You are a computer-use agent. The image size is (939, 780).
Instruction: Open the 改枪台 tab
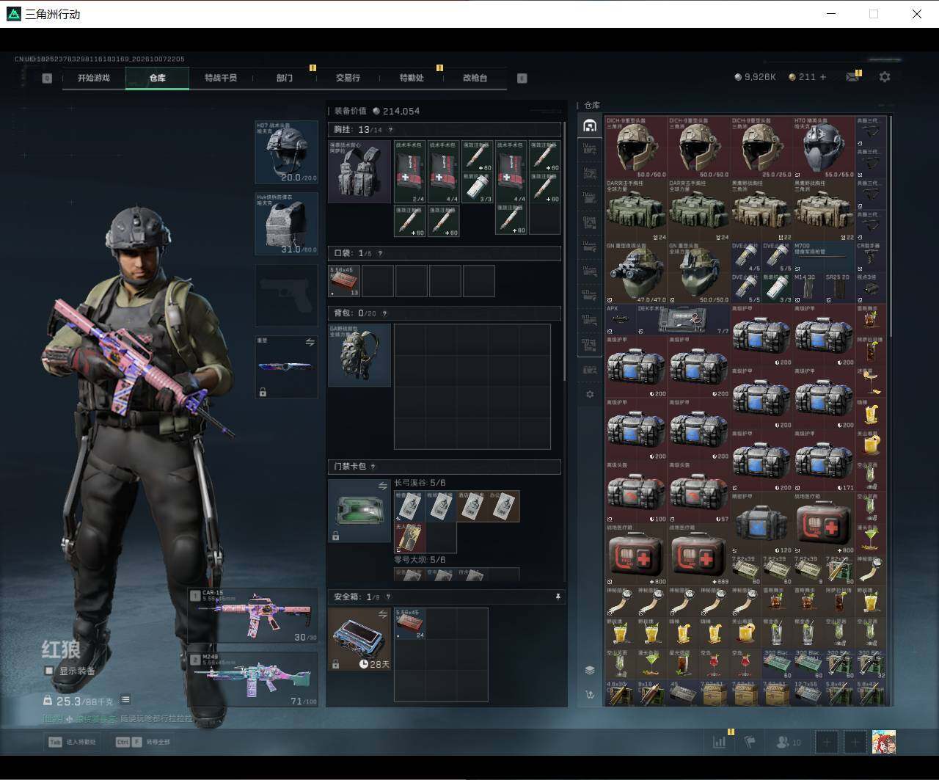pos(475,78)
